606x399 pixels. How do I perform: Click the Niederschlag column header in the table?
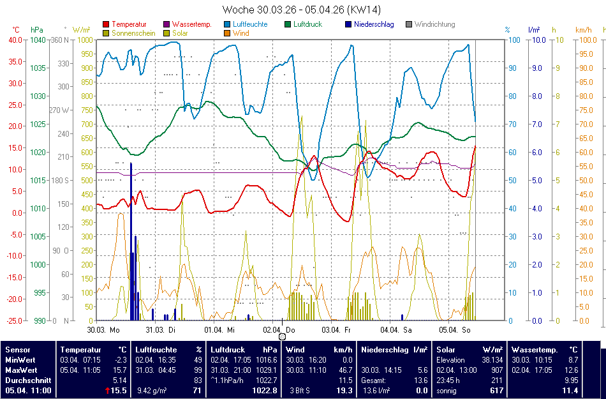coord(385,350)
